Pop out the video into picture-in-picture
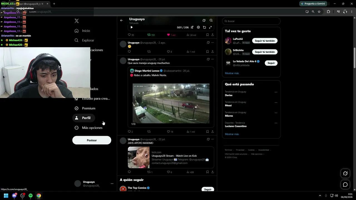Viewport: 356px width, 200px height. click(x=204, y=27)
